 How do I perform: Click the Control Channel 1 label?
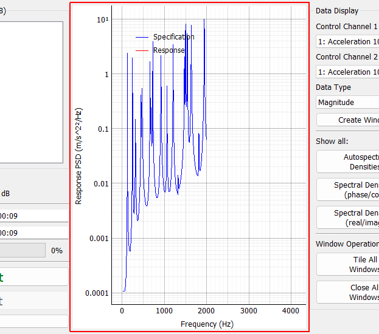(346, 27)
